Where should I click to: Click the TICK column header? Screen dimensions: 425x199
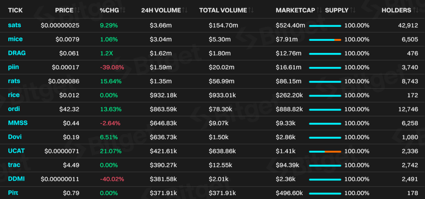pyautogui.click(x=15, y=10)
